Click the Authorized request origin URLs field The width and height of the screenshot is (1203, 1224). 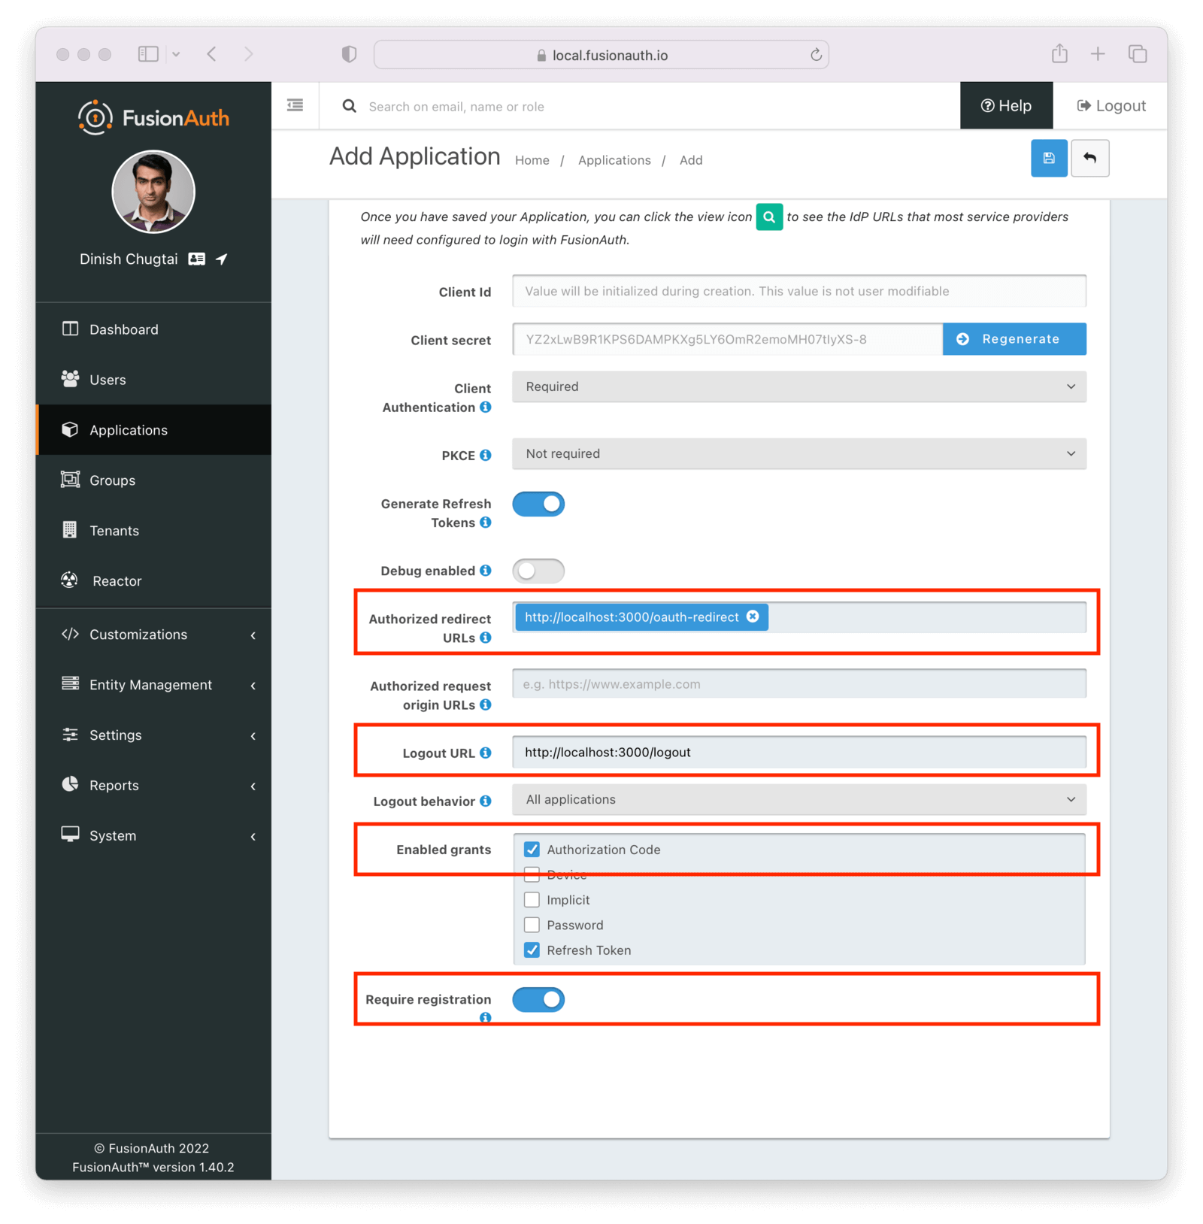[799, 684]
